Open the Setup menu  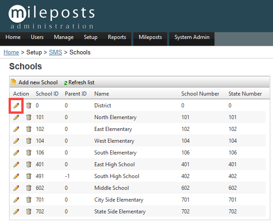click(91, 37)
